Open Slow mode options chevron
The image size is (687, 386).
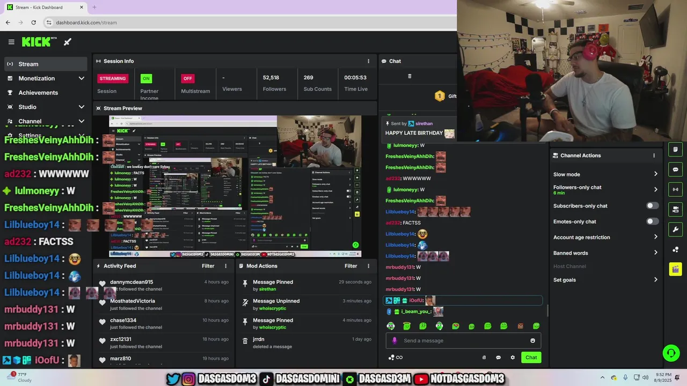click(655, 174)
